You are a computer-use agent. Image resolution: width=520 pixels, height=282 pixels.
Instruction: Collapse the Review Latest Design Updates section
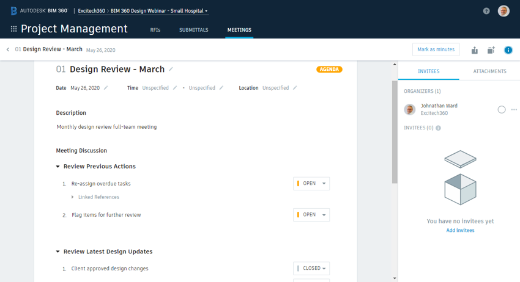58,251
